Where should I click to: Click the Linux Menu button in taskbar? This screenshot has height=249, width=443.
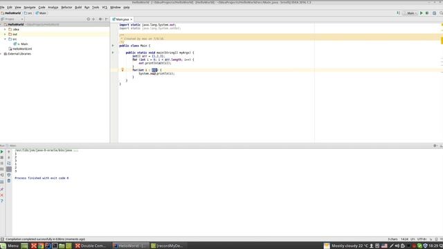point(10,246)
